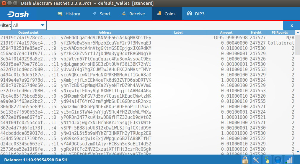Click the Receive tab's tray icon

click(x=124, y=13)
